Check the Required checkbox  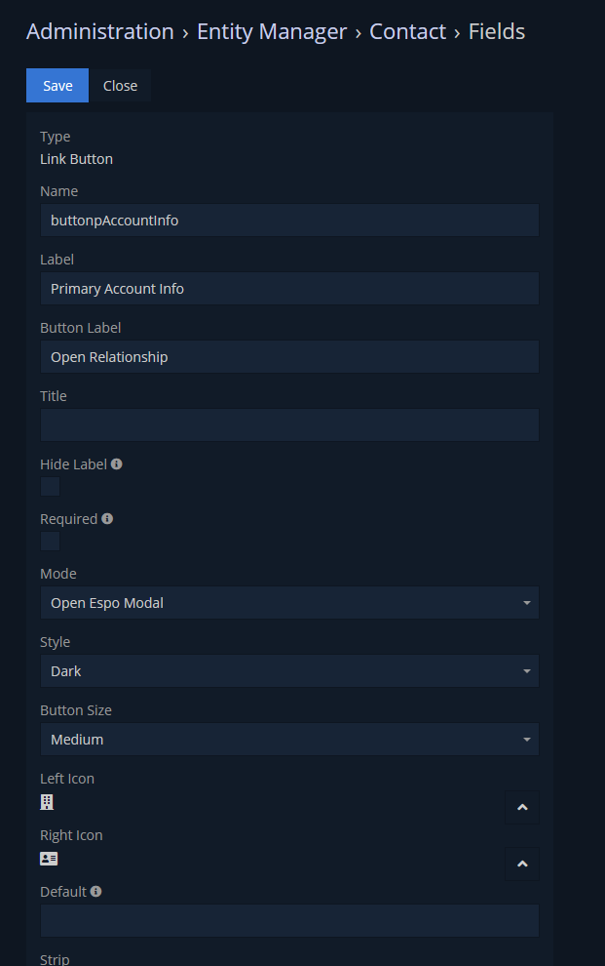pos(50,542)
